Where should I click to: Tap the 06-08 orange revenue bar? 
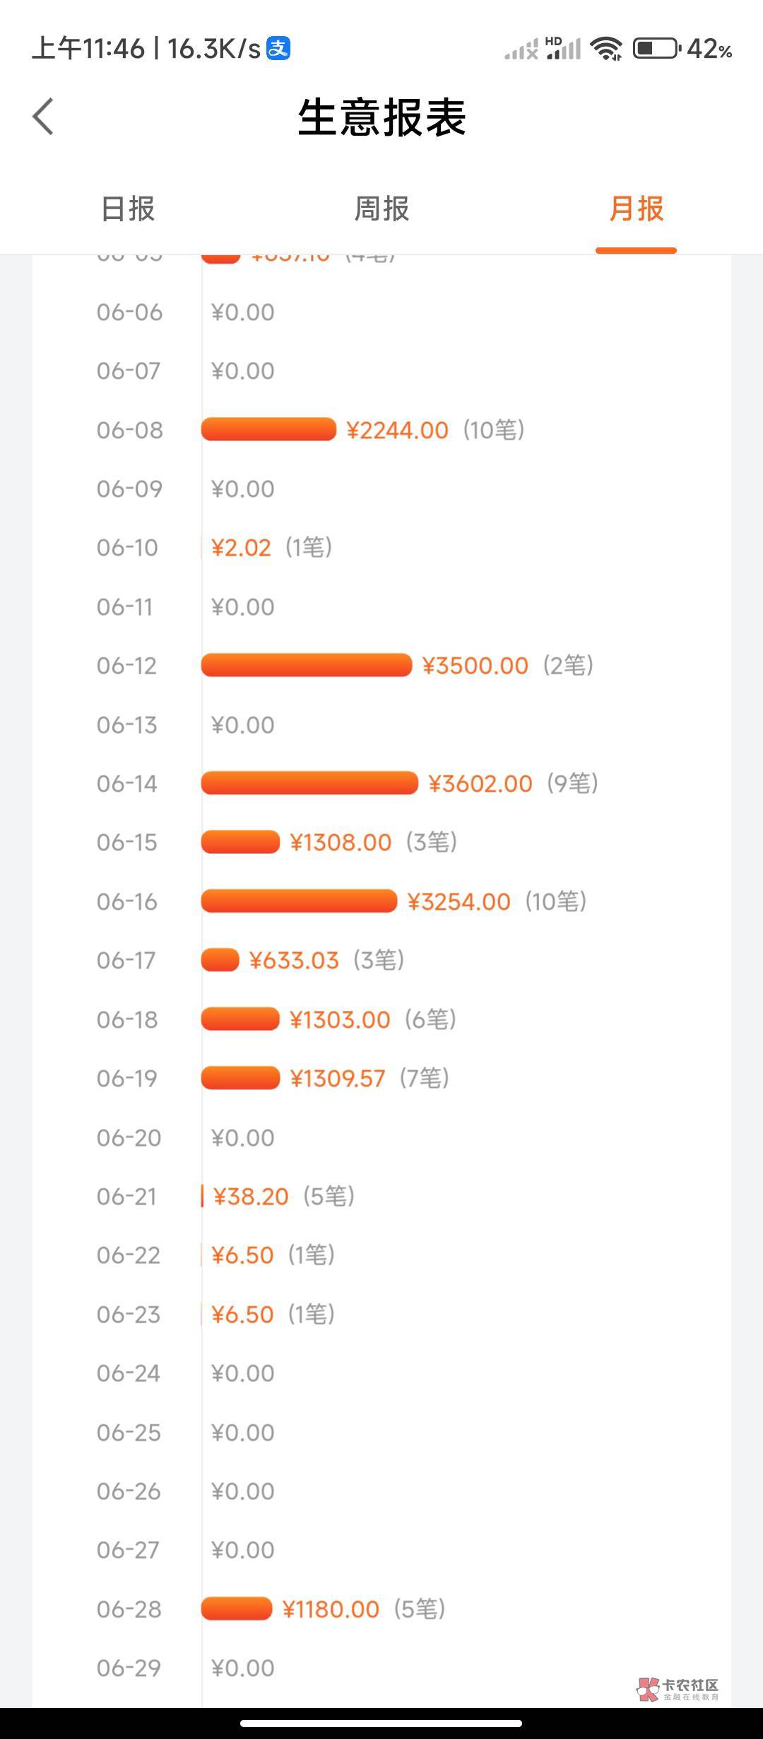pyautogui.click(x=268, y=430)
